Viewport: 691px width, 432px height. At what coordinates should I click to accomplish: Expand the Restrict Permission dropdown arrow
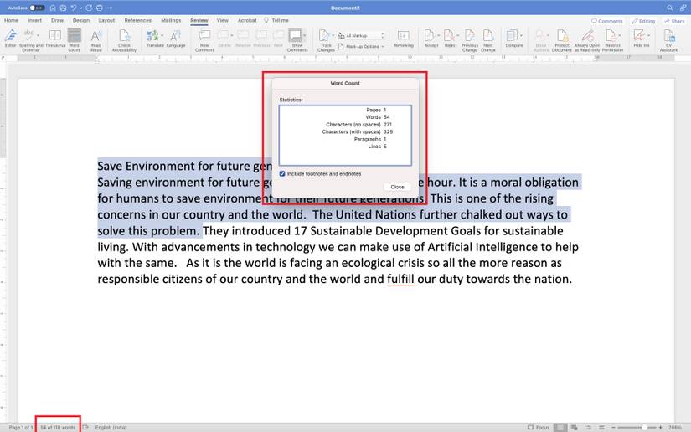click(x=620, y=35)
